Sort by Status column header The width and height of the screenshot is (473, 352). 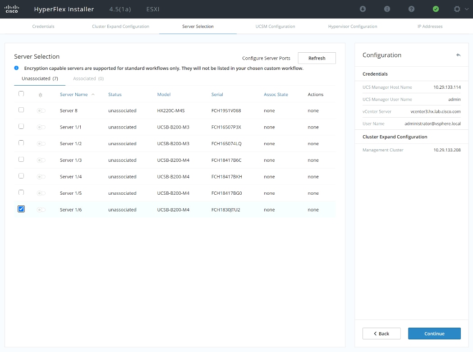click(115, 94)
